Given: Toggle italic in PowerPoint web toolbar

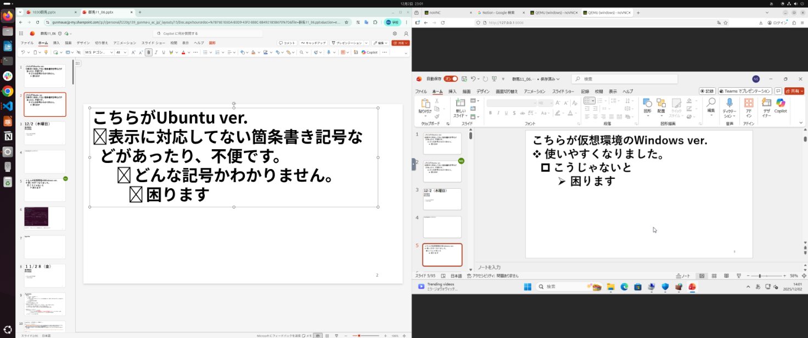Looking at the screenshot, I should pyautogui.click(x=155, y=53).
